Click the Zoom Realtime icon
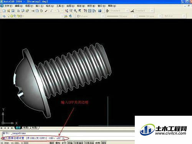Viewport: 192px width, 144px height. [x=71, y=11]
